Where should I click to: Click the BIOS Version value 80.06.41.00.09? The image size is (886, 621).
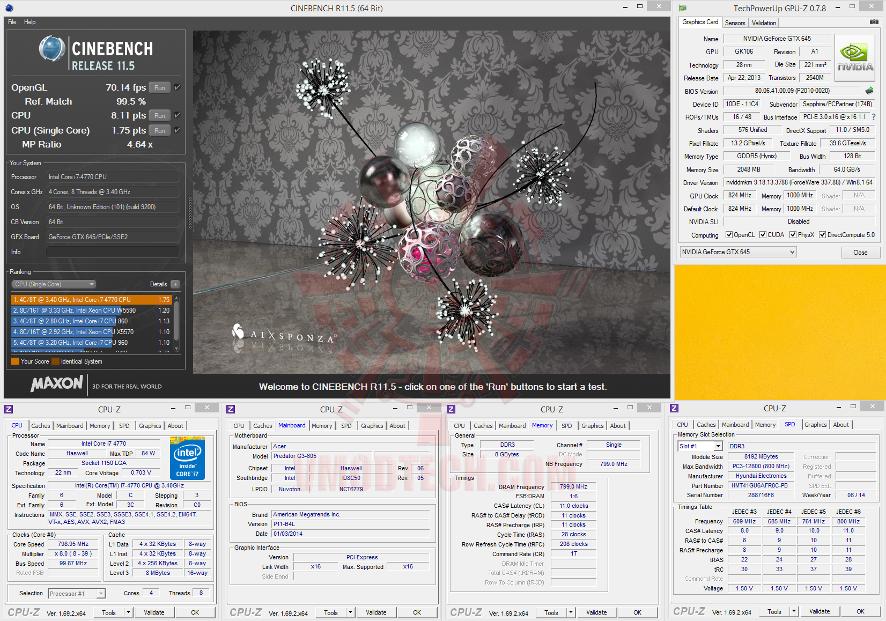tap(792, 91)
